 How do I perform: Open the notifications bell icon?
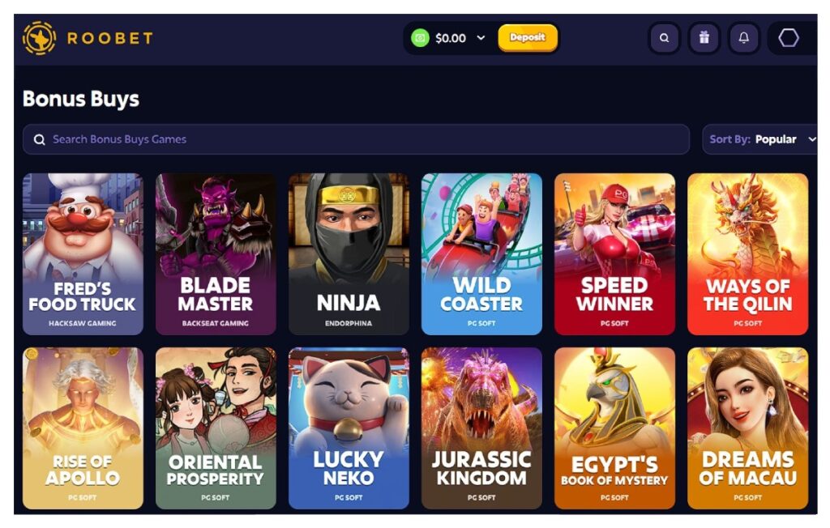744,38
